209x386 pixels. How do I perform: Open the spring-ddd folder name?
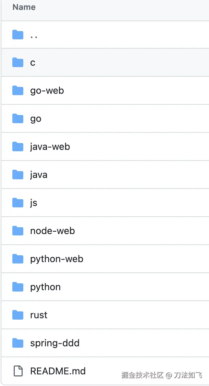pos(55,343)
